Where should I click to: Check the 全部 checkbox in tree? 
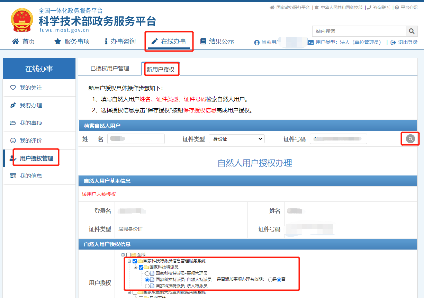(128, 255)
